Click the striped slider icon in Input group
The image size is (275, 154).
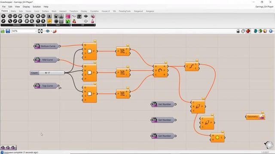click(x=61, y=21)
